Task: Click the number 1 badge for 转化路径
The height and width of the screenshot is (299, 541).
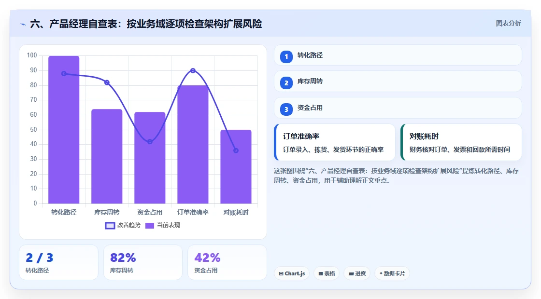Action: (x=286, y=56)
